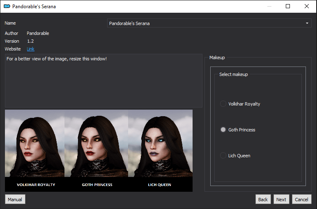Proceed with the Next button
317x209 pixels.
pyautogui.click(x=281, y=199)
